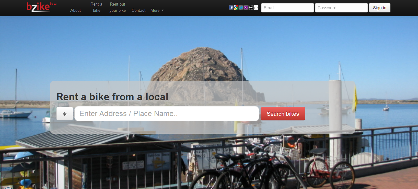Expand the More dropdown menu

157,10
